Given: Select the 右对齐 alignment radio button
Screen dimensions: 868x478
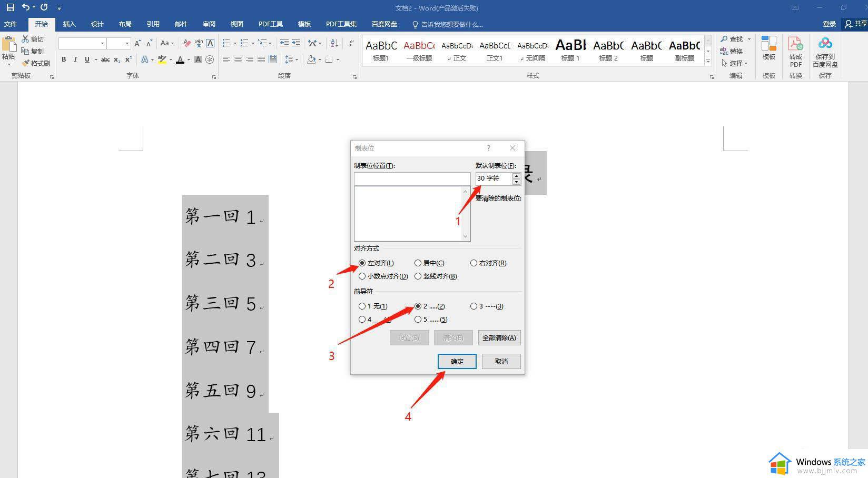Looking at the screenshot, I should [x=474, y=263].
